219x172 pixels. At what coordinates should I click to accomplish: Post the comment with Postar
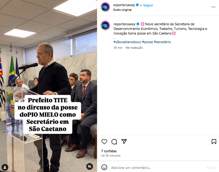tap(211, 167)
